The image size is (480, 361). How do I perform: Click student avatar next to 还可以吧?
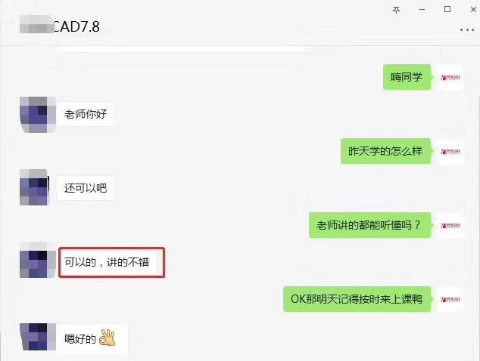point(34,187)
